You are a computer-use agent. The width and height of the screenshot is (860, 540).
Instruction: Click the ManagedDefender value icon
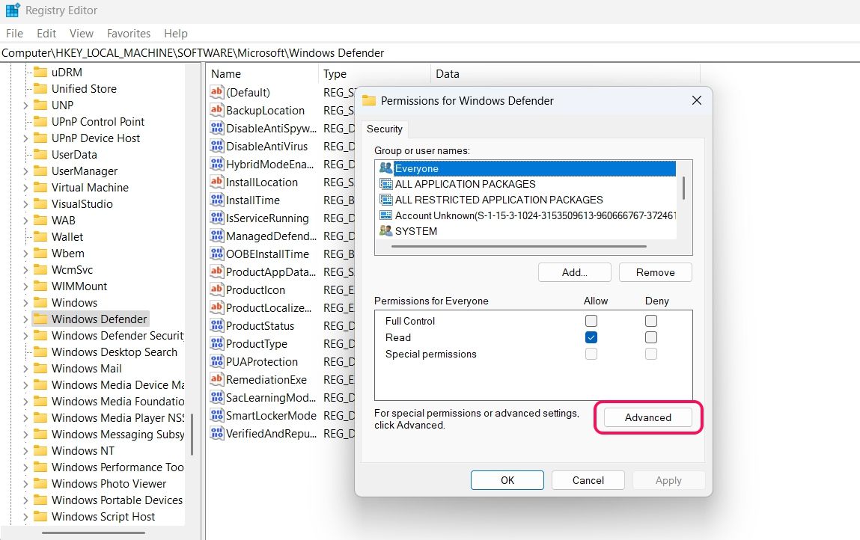tap(216, 236)
